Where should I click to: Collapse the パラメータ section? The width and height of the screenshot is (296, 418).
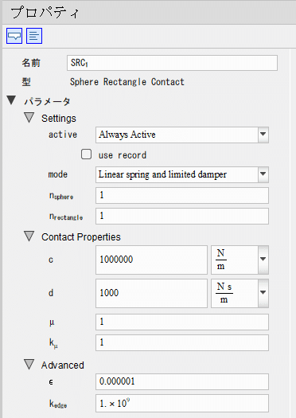pos(11,100)
